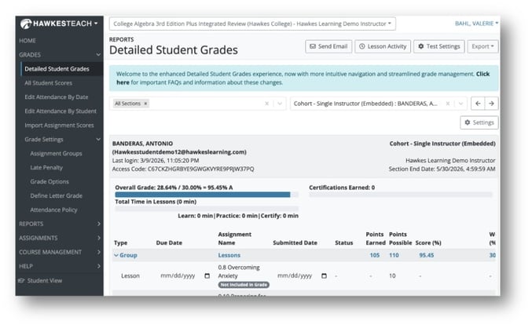Image resolution: width=532 pixels, height=328 pixels.
Task: Open the student selector dropdown arrow
Action: coord(460,104)
